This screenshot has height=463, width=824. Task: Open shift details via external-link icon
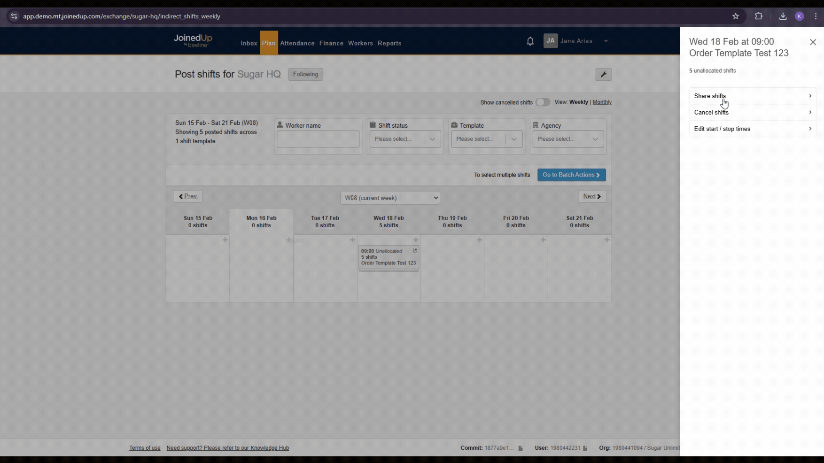[414, 251]
